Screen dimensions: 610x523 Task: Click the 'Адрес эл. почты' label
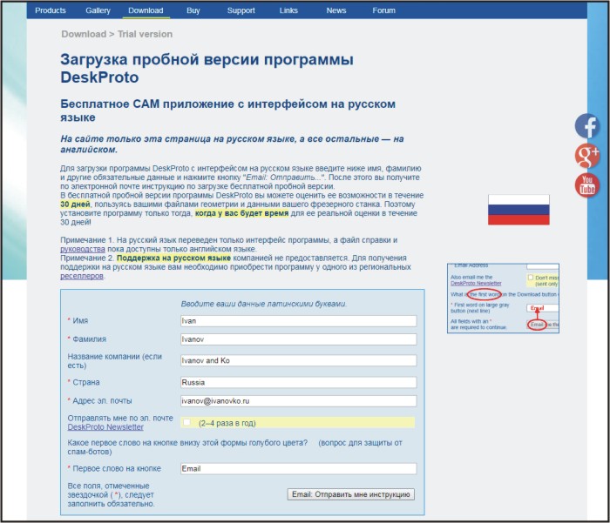(102, 400)
